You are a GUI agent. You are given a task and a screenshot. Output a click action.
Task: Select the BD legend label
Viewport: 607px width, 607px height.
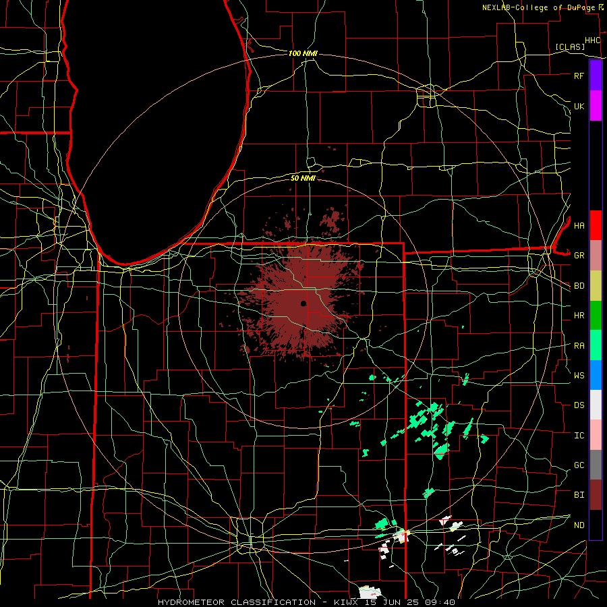pos(579,286)
